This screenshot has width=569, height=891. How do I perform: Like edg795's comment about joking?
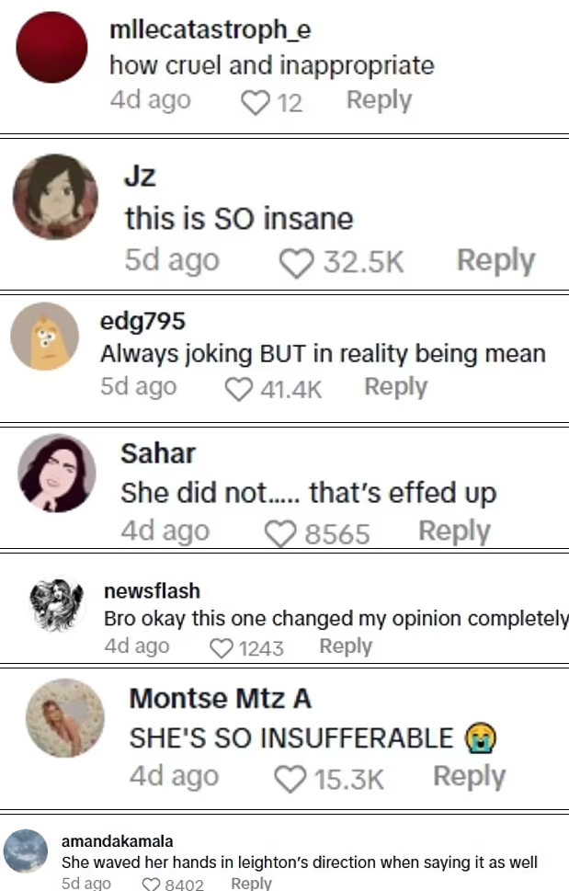[x=238, y=390]
